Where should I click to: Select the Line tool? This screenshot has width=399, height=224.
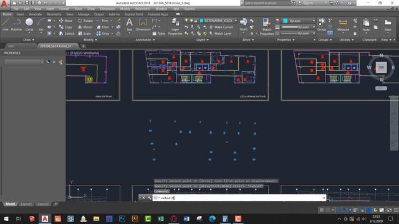pos(5,25)
